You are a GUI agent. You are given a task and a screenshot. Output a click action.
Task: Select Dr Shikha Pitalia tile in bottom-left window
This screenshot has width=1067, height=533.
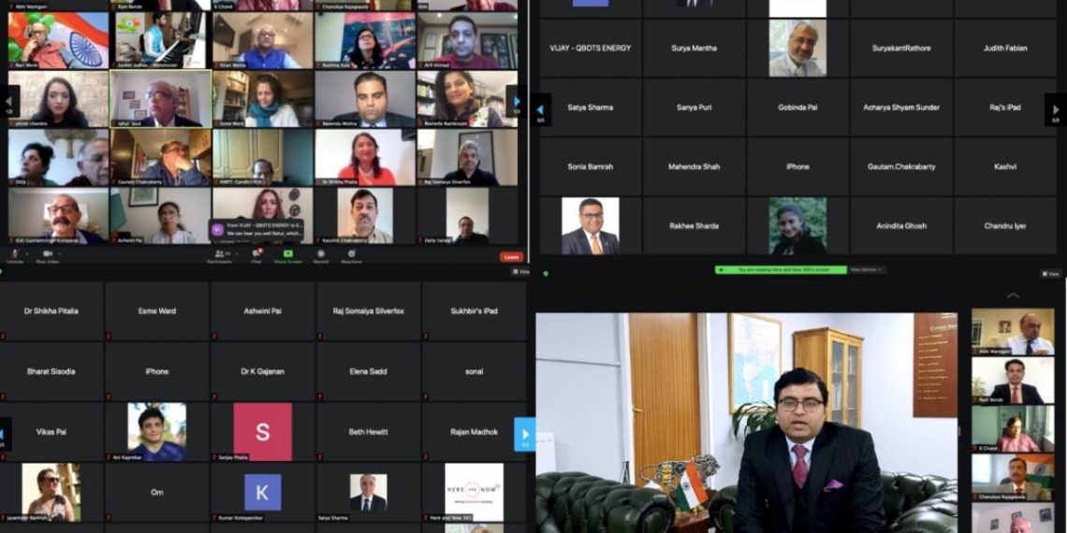pyautogui.click(x=51, y=311)
